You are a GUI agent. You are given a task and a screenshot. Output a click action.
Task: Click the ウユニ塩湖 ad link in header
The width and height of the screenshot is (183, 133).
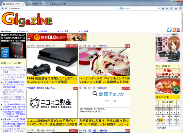(64, 31)
